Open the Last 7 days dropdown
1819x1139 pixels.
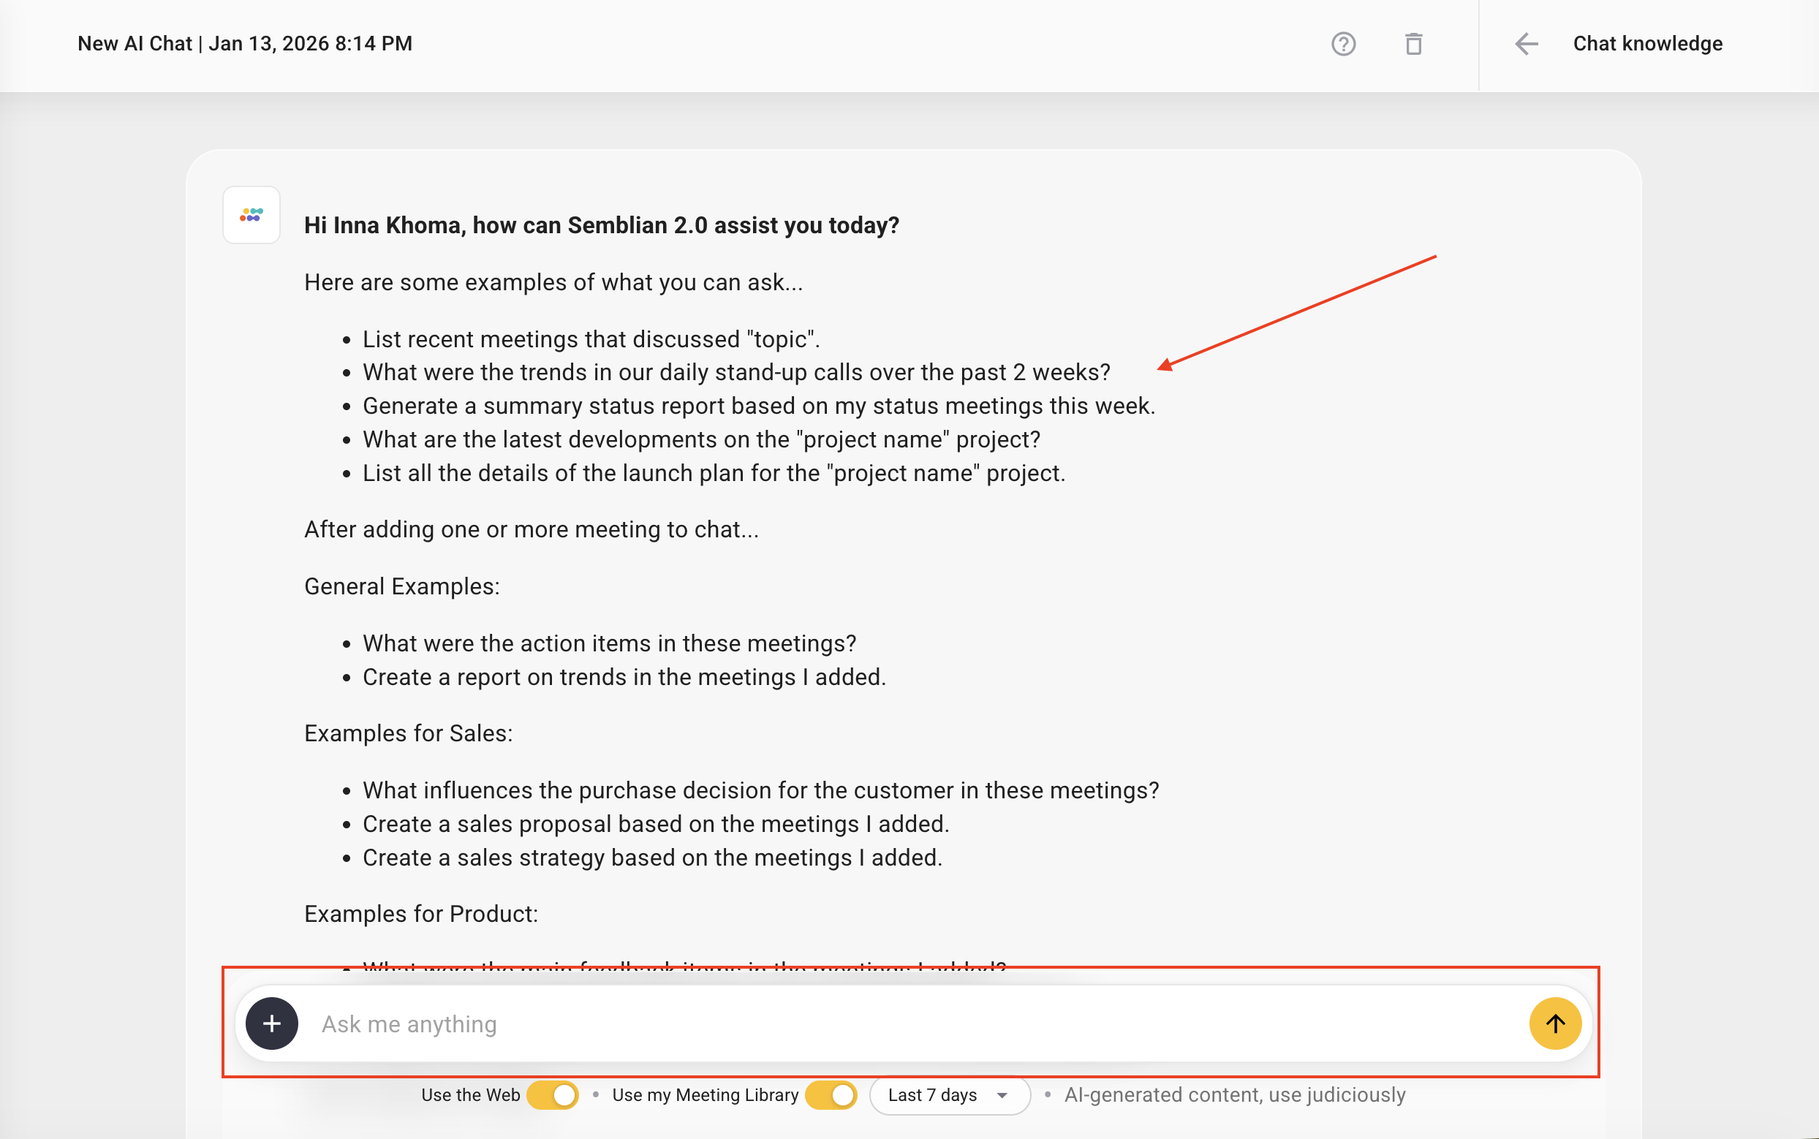(950, 1094)
